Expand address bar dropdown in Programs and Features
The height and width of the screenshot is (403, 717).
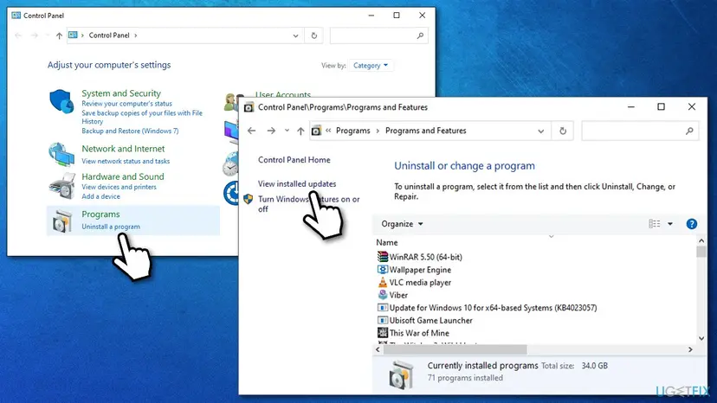click(541, 131)
